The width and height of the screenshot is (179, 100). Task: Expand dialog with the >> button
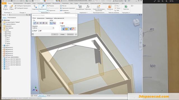point(76,34)
